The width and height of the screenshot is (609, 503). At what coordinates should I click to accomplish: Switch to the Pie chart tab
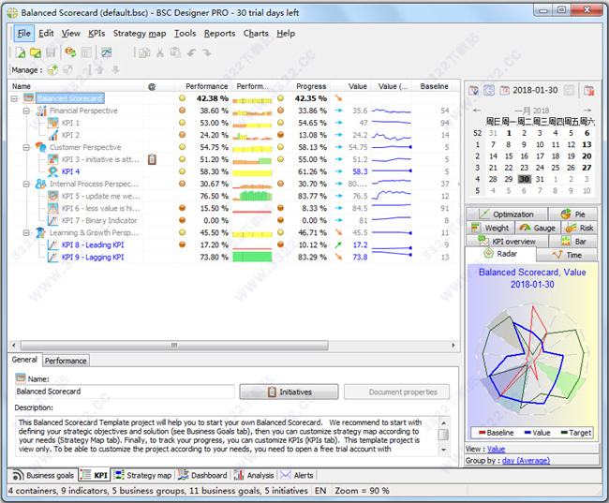click(x=572, y=215)
